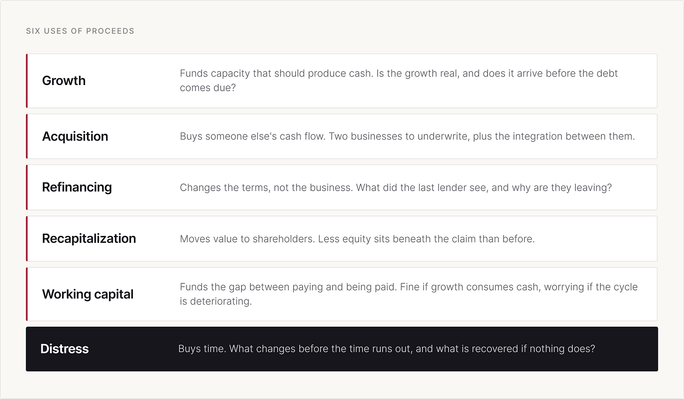Select the Acquisition heading
This screenshot has width=684, height=399.
click(x=75, y=136)
